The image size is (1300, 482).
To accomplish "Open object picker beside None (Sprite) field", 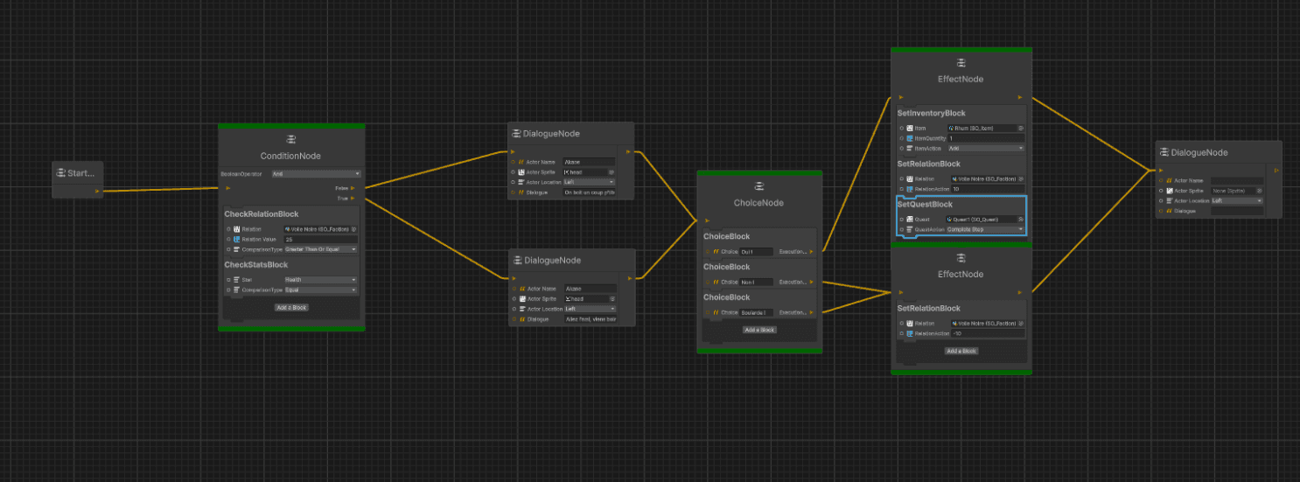I will pos(1260,191).
